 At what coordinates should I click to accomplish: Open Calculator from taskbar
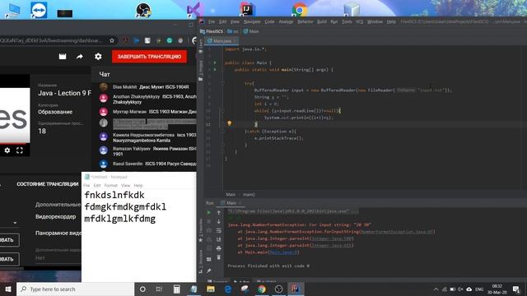pos(176,289)
